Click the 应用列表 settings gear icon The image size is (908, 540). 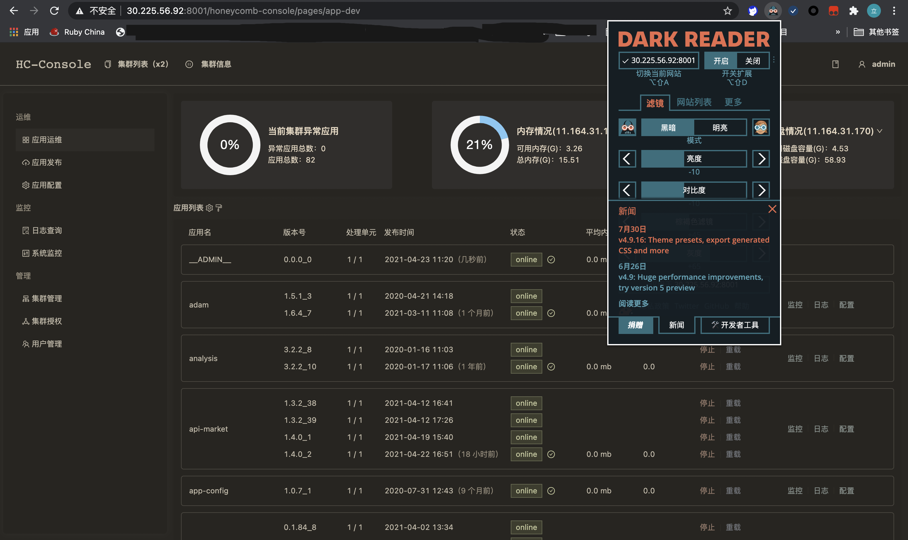click(x=209, y=208)
